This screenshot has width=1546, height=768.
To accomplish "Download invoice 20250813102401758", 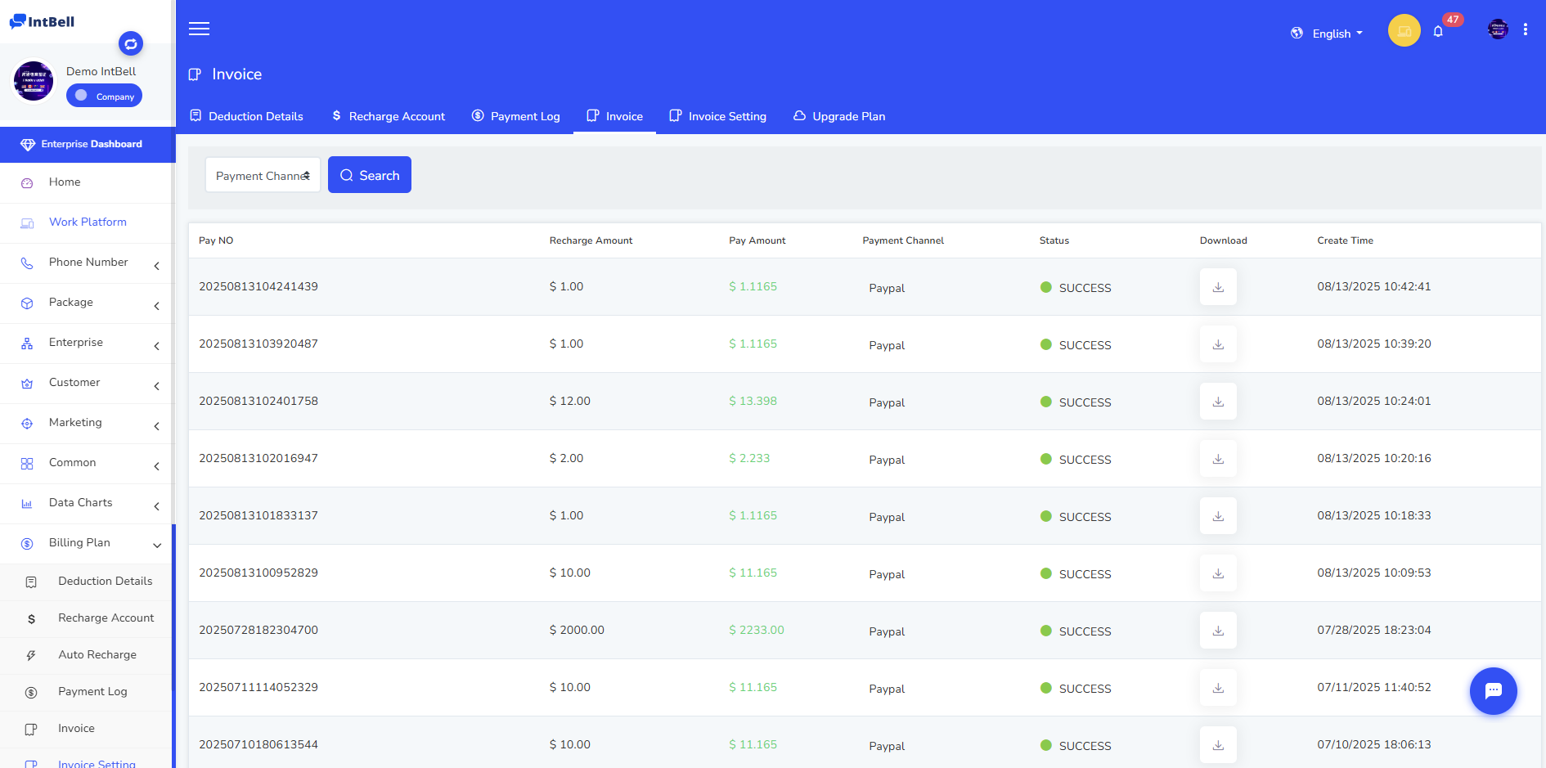I will [1218, 402].
